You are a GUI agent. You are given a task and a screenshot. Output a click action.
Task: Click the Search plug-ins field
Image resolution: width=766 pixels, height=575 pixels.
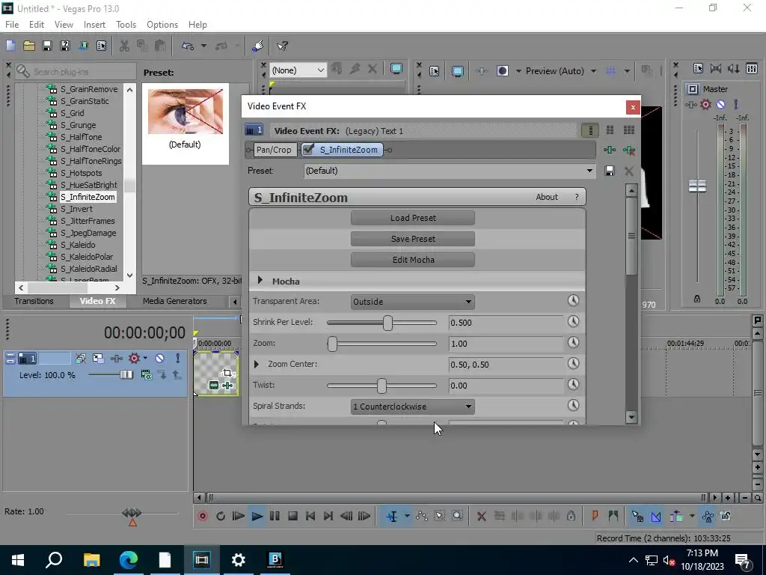pos(76,72)
